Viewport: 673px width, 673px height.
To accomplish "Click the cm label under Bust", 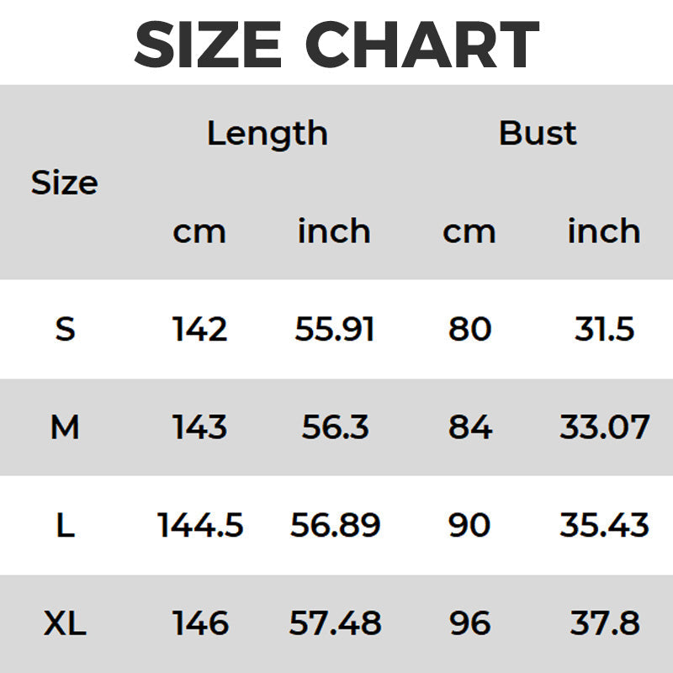I will pyautogui.click(x=469, y=231).
